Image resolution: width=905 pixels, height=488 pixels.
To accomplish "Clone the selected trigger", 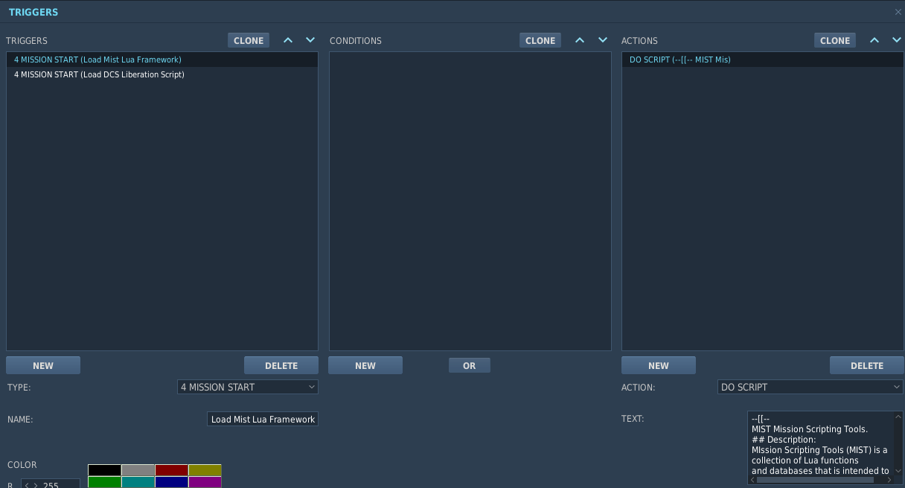I will 248,40.
